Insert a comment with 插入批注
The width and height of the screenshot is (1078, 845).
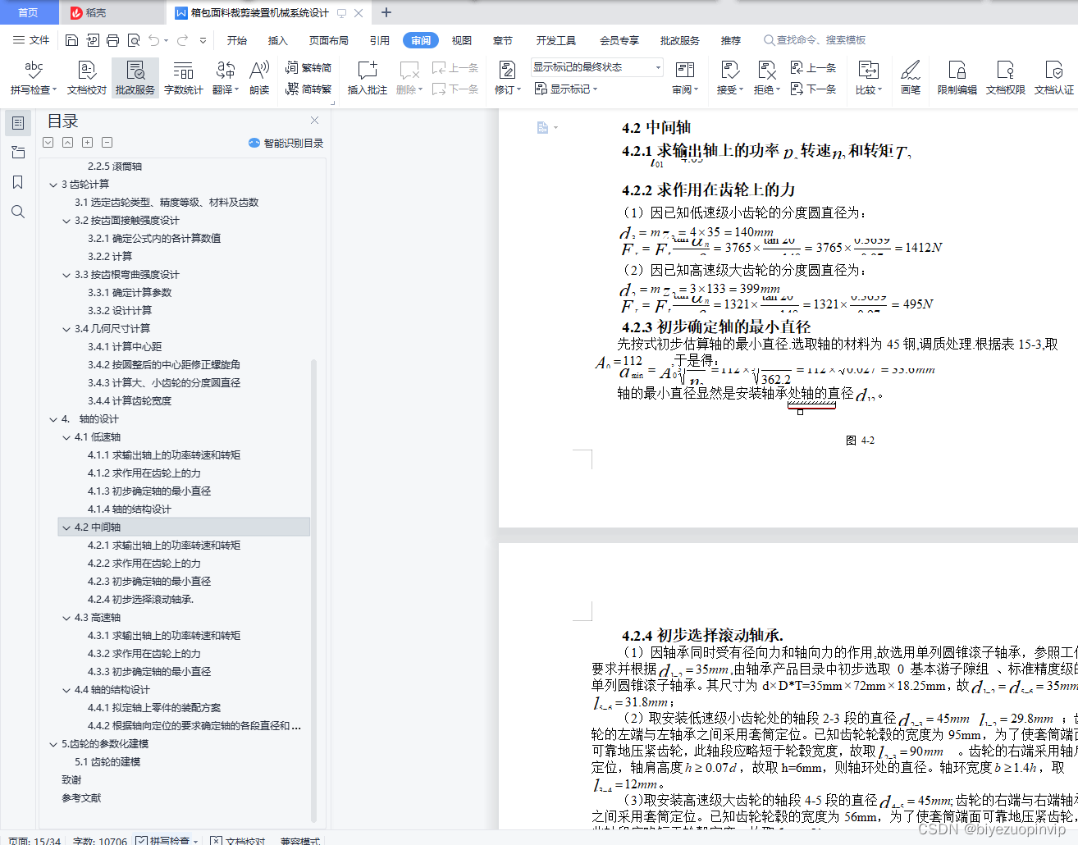pos(368,78)
